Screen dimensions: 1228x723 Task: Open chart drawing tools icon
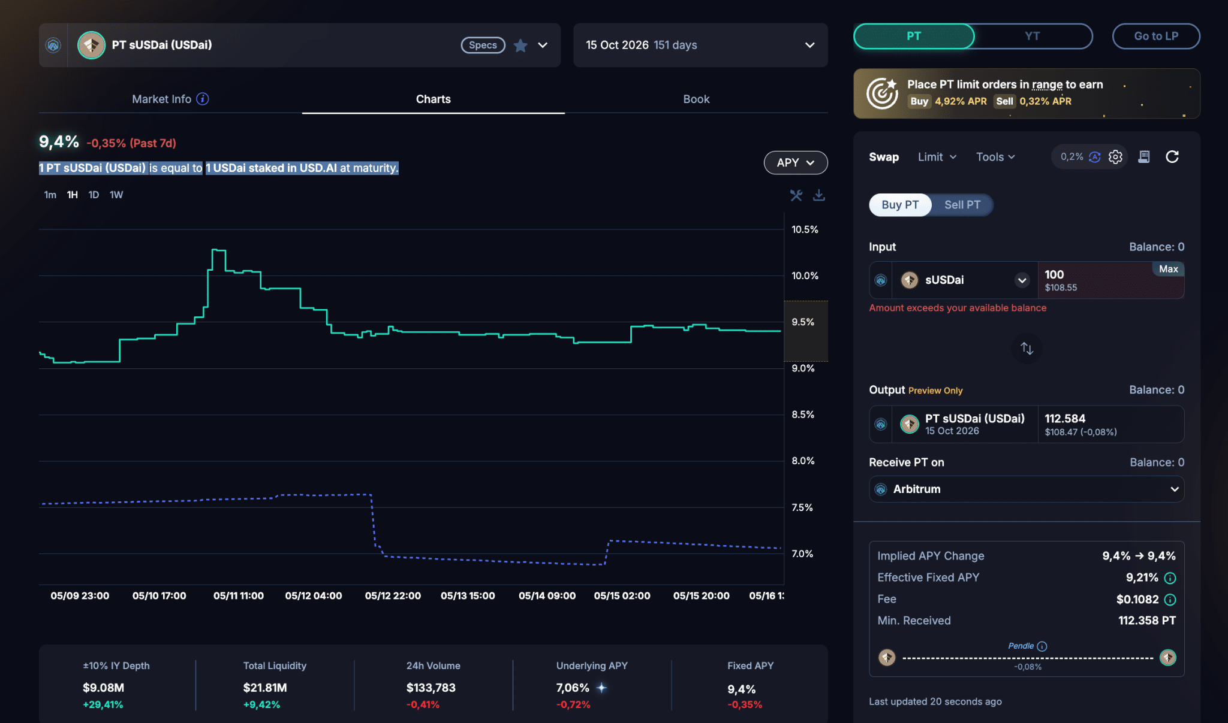[796, 195]
